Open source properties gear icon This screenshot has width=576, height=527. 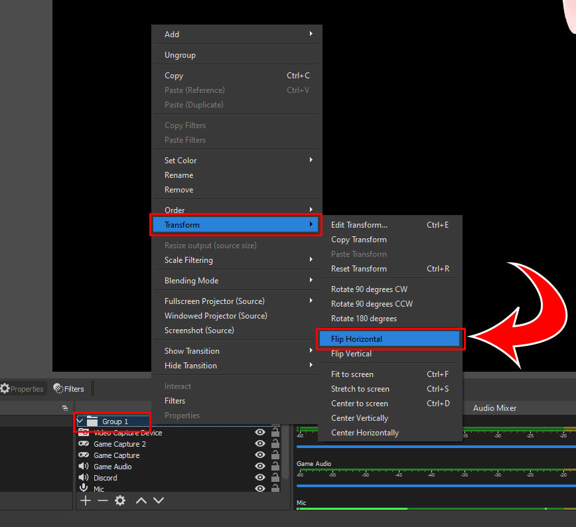click(x=120, y=500)
